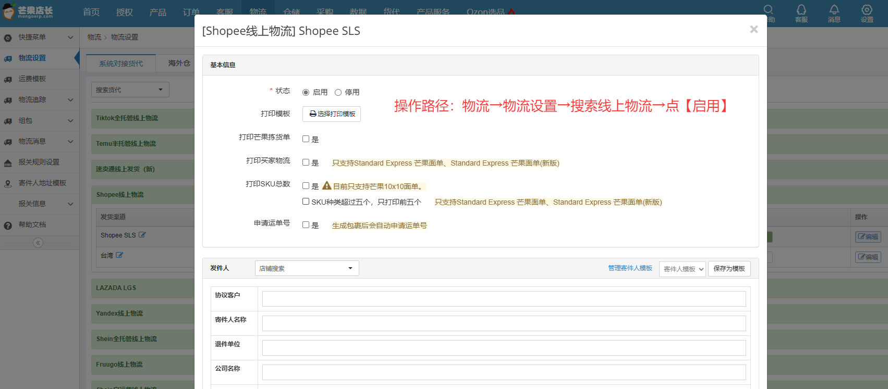Click the 物流追踪 truck icon

point(8,101)
